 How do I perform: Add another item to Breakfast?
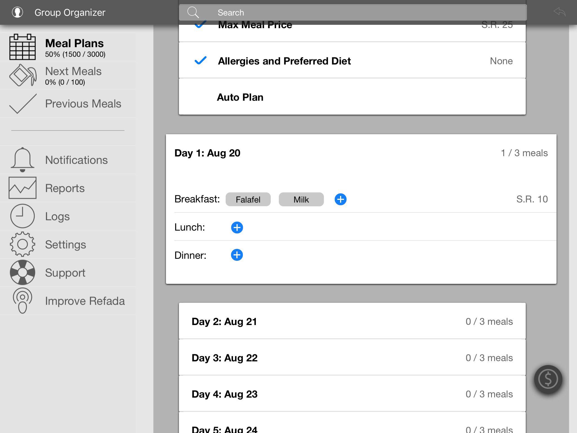click(340, 199)
